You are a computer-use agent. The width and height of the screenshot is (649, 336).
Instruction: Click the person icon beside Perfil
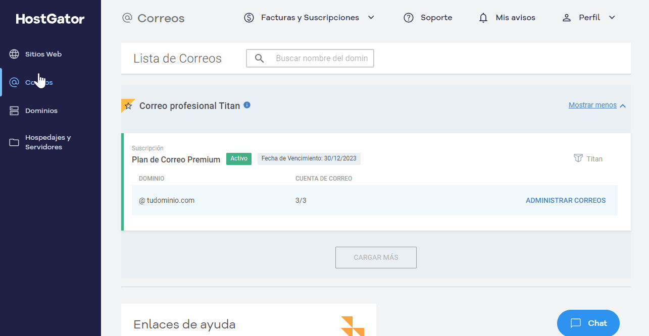point(566,18)
